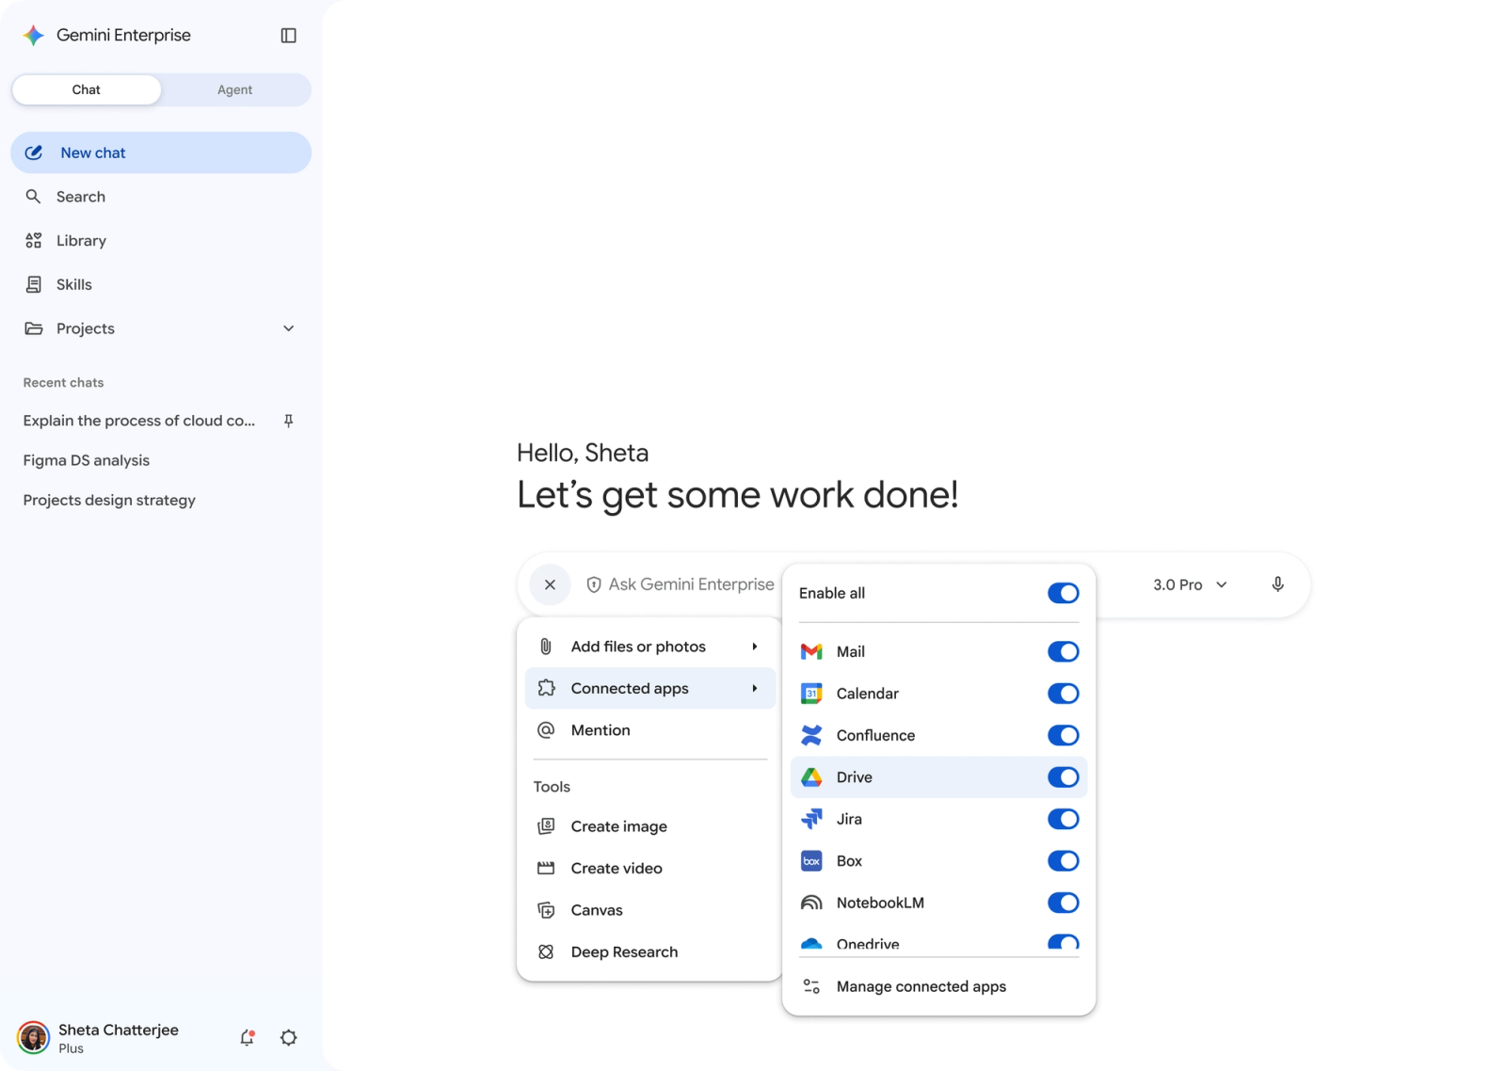Viewport: 1506px width, 1071px height.
Task: Start voice input with microphone icon
Action: tap(1277, 584)
